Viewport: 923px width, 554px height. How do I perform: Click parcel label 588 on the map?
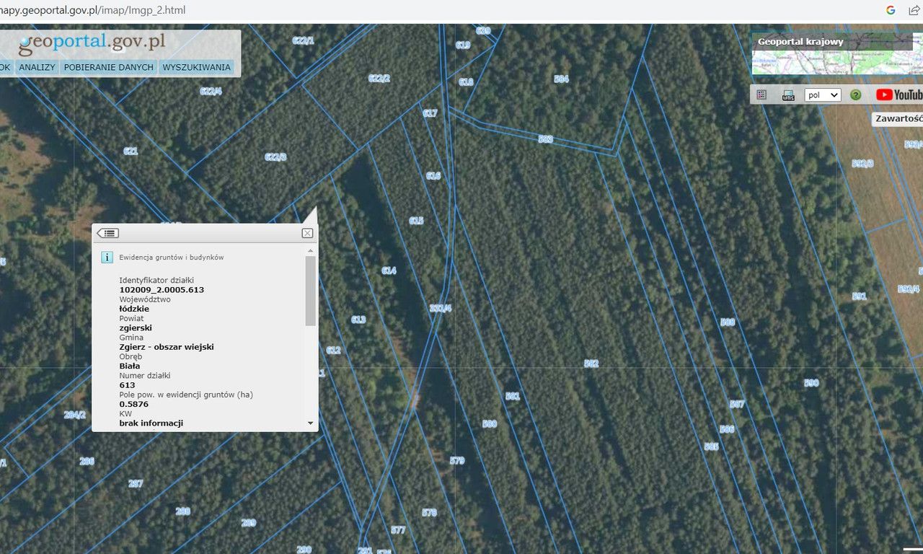[728, 322]
